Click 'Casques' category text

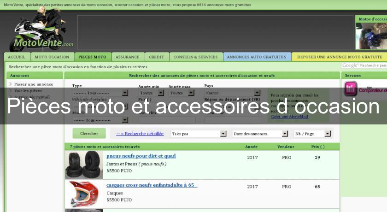click(115, 193)
